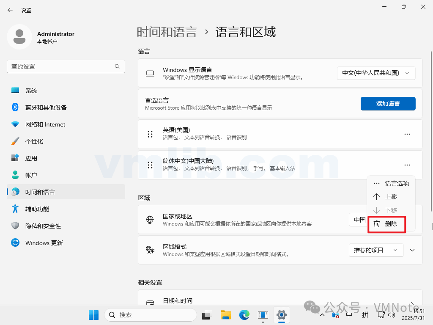
Task: Click the 添加语言 button
Action: pos(388,104)
